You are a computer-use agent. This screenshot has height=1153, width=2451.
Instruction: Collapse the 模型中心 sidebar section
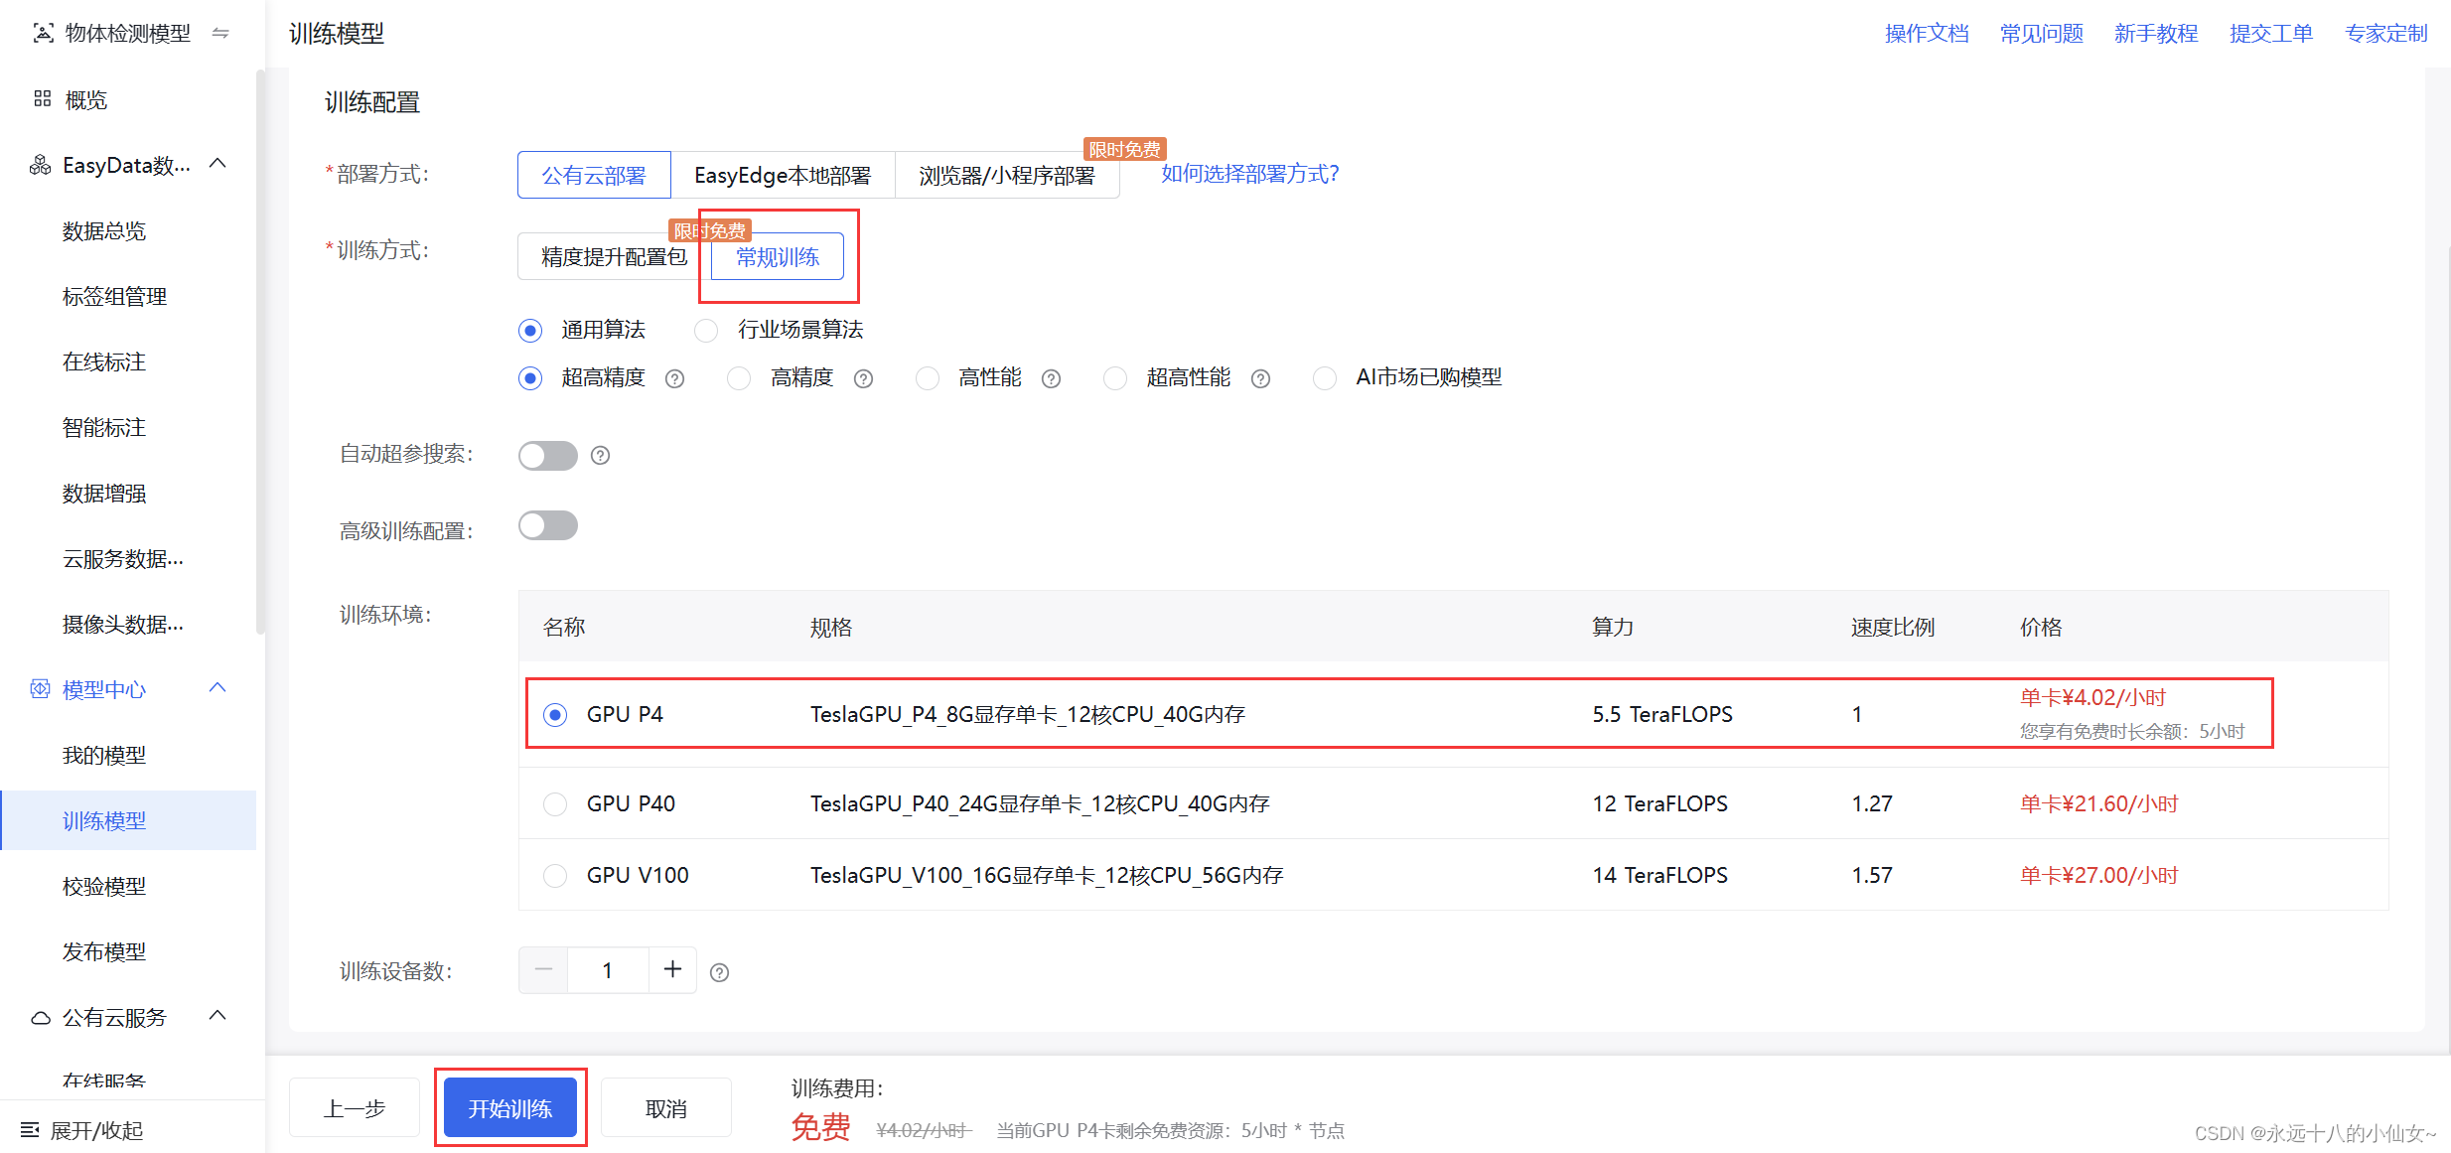click(218, 688)
